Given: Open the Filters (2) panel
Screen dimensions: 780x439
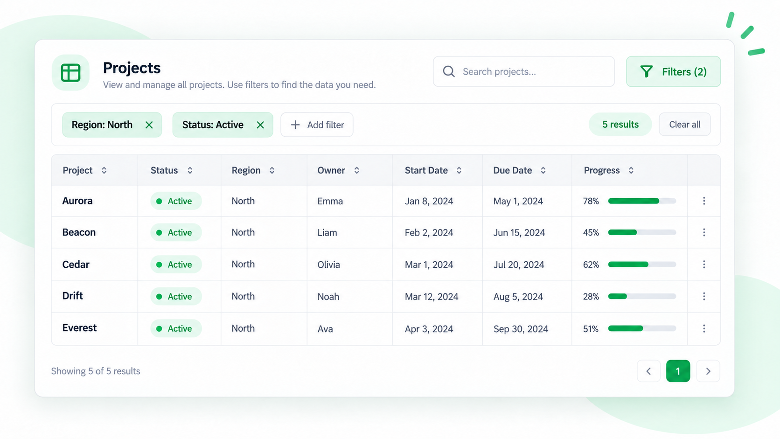Looking at the screenshot, I should click(673, 71).
